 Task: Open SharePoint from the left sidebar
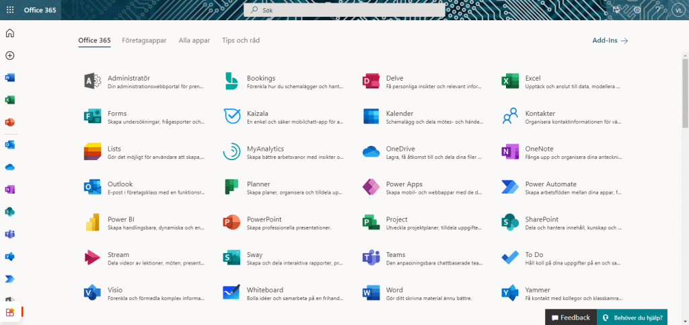(9, 212)
